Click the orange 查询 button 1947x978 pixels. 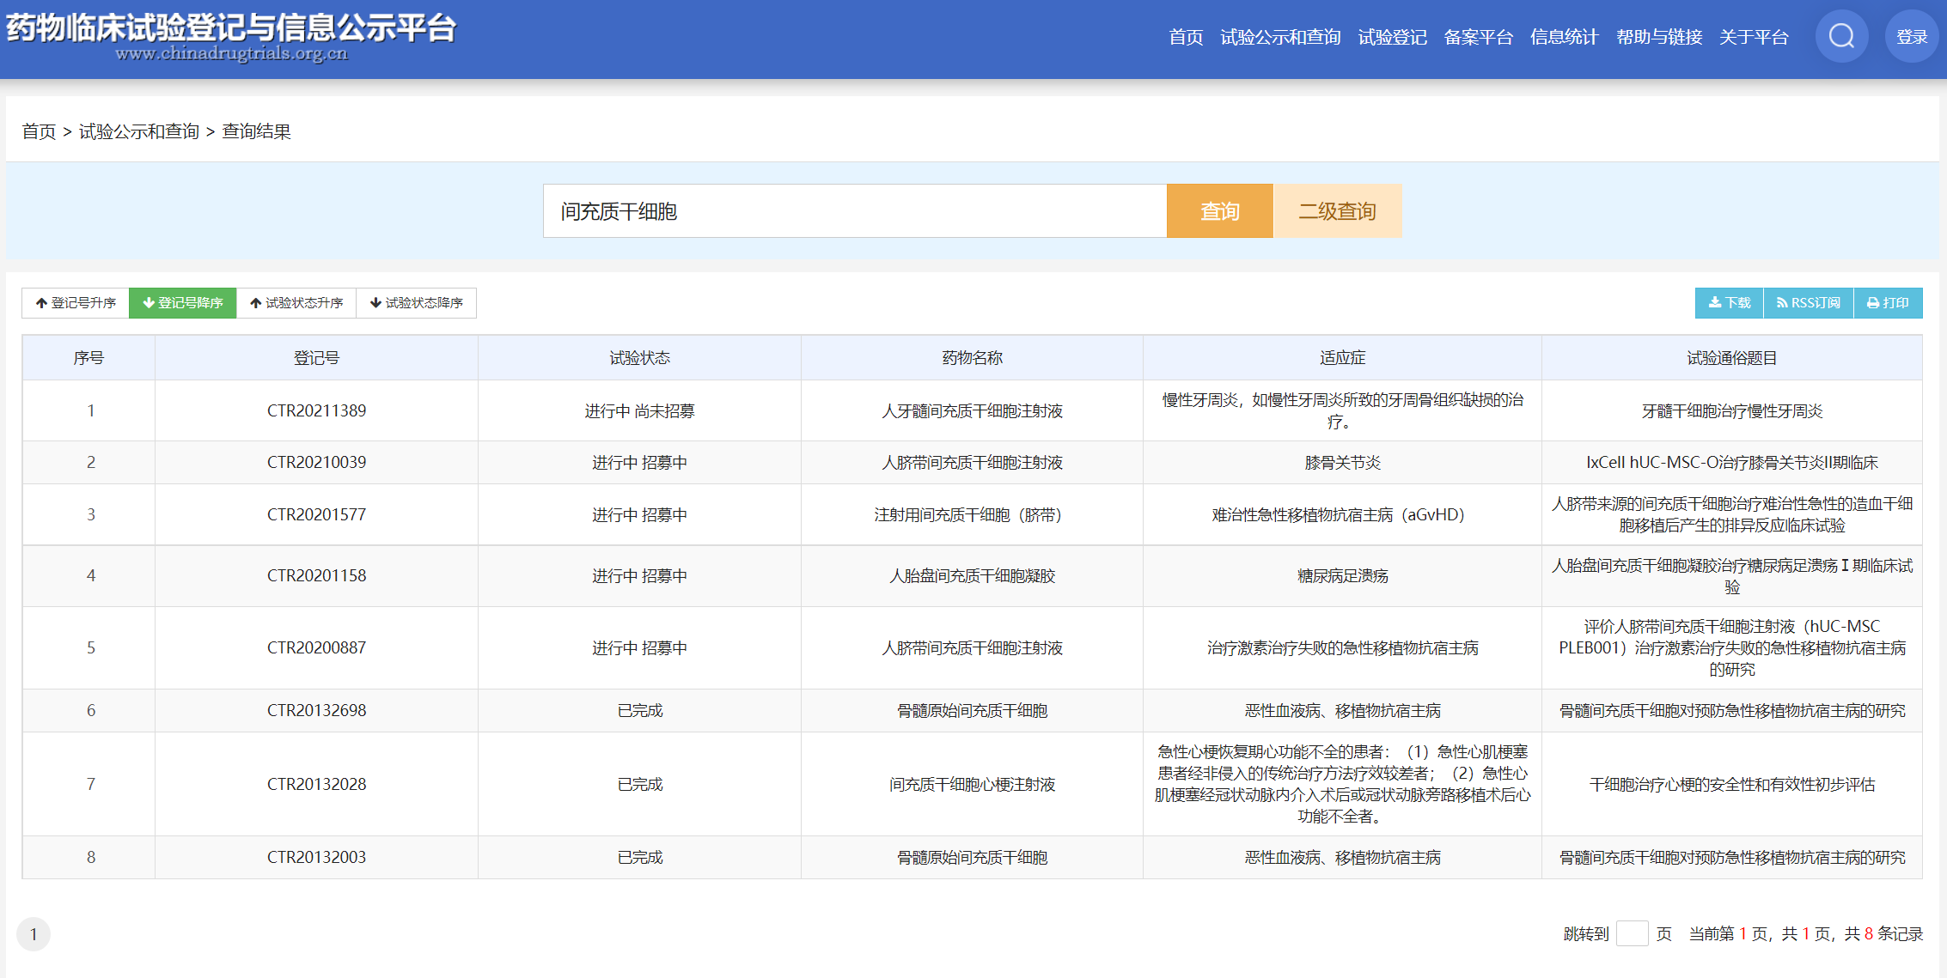coord(1219,210)
